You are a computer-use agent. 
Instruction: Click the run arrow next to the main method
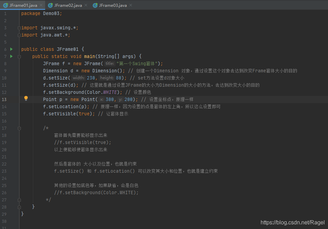pyautogui.click(x=11, y=56)
